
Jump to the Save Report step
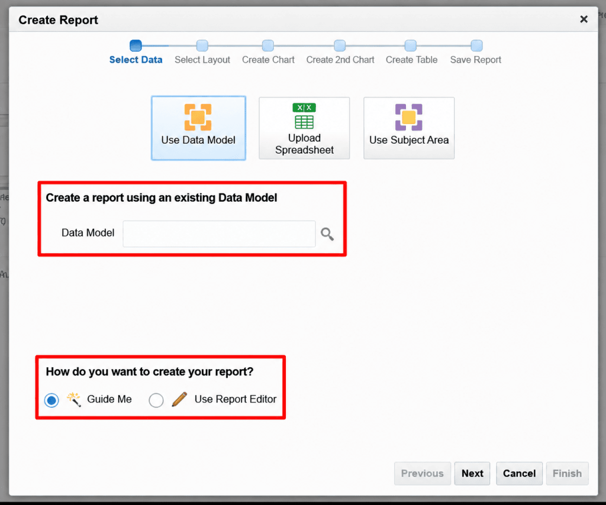pos(476,60)
